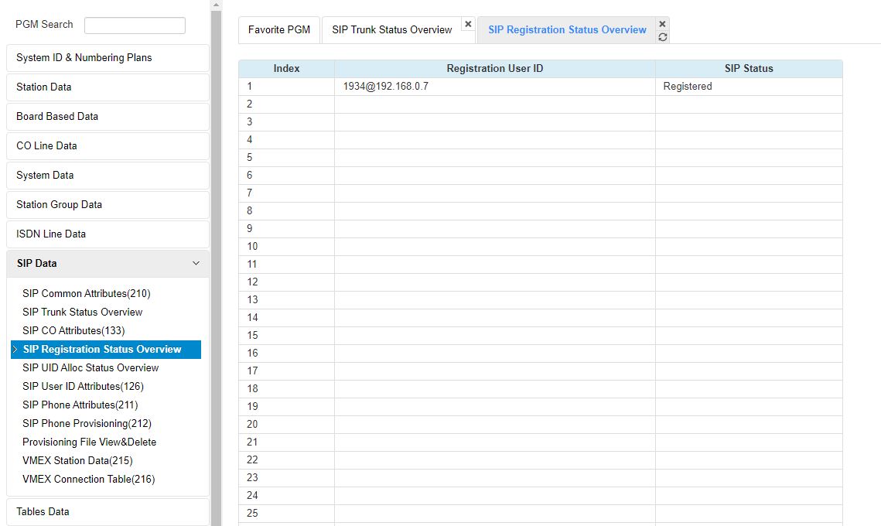The height and width of the screenshot is (526, 881).
Task: Open the ISDN Line Data section
Action: coord(107,234)
